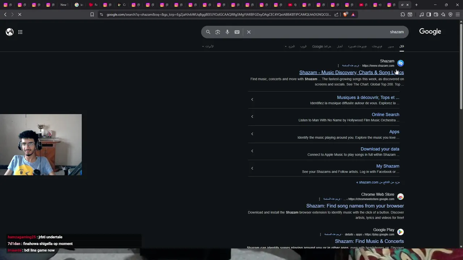Search by image with Google Lens

[218, 32]
